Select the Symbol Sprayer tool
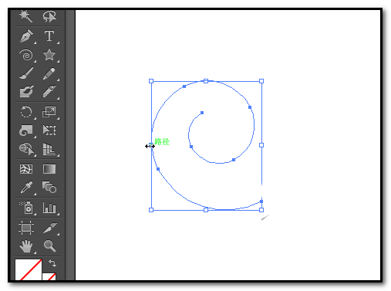 click(x=26, y=208)
